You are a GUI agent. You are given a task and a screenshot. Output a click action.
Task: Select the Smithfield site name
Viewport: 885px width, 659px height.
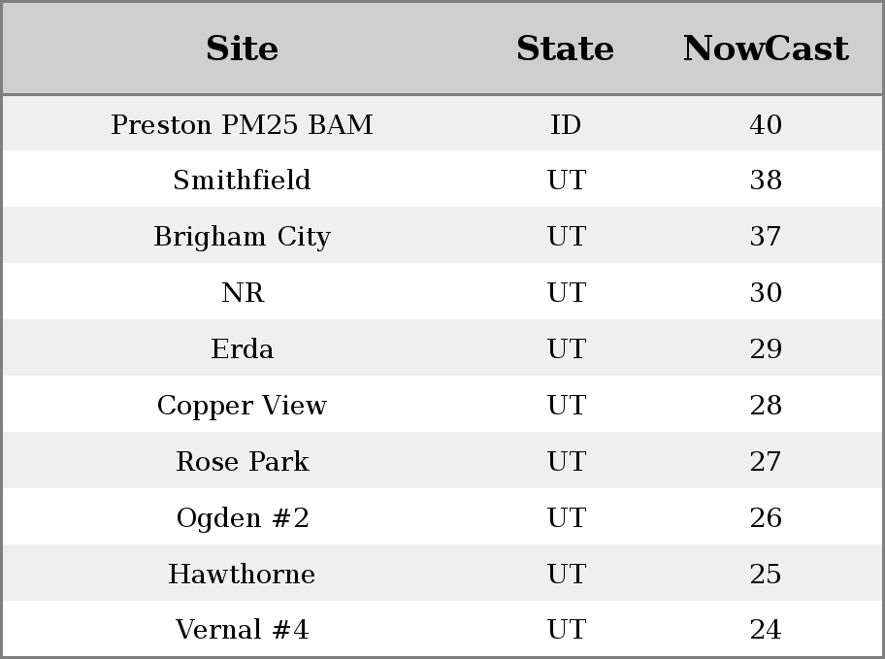242,181
